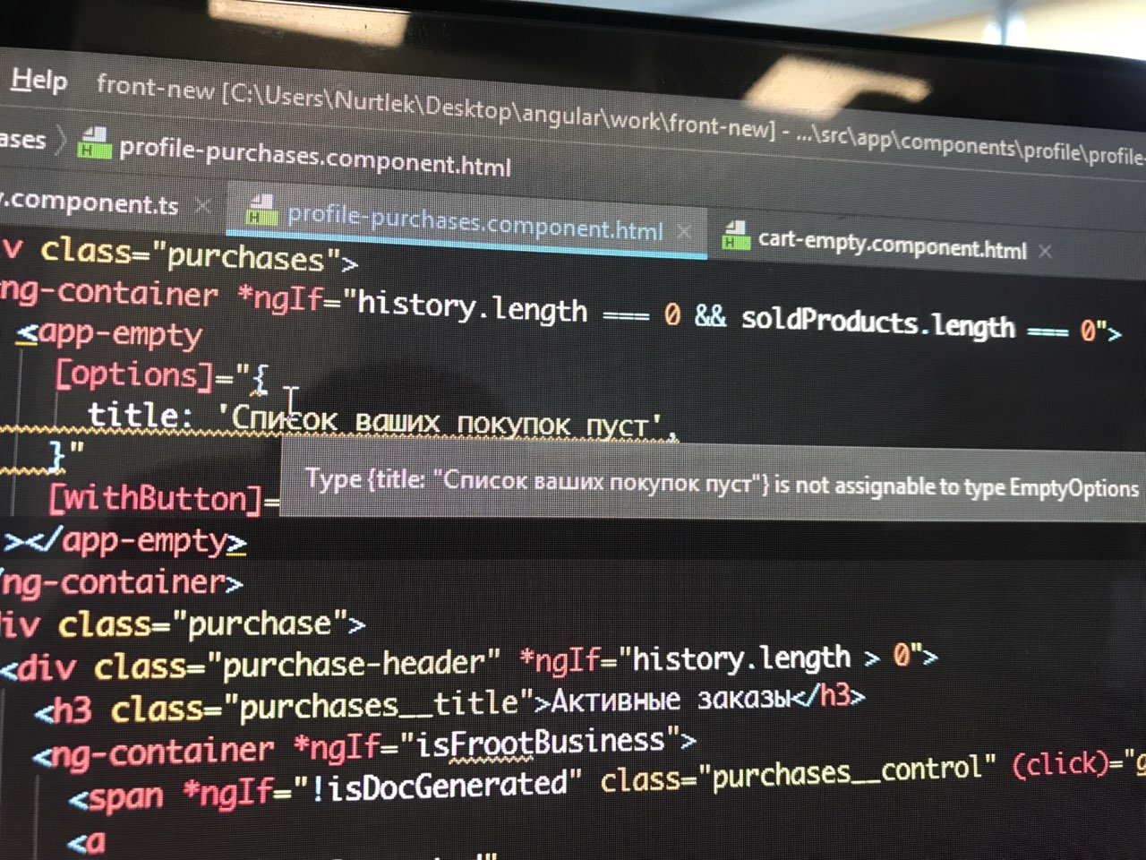The image size is (1146, 860).
Task: Place cursor on the app-empty opening tag
Action: (x=109, y=334)
